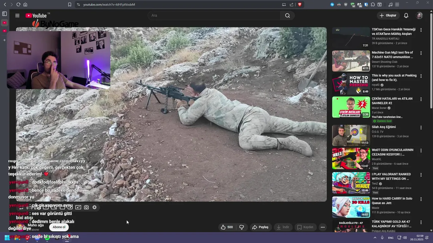Click in the Ara search field
Viewport: 433px width, 243px height.
(214, 16)
